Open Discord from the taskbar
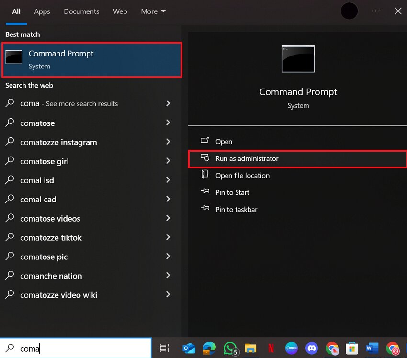Viewport: 407px width, 358px height. (x=312, y=348)
